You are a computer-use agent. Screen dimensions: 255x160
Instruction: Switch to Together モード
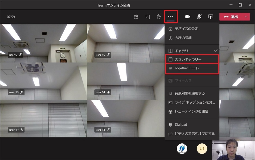[x=192, y=68]
